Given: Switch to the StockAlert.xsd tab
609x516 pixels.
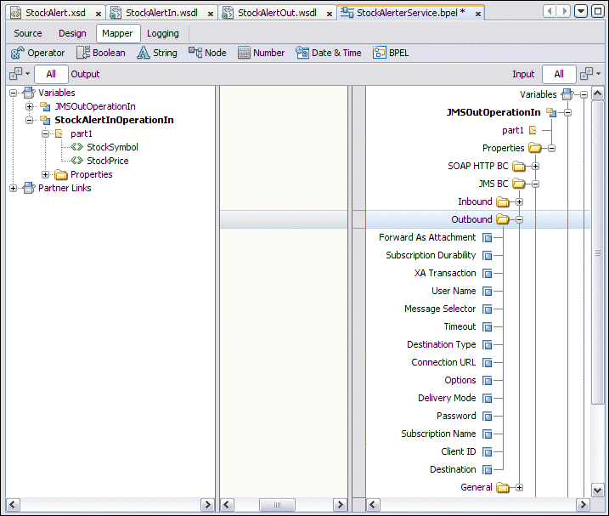Looking at the screenshot, I should coord(55,13).
